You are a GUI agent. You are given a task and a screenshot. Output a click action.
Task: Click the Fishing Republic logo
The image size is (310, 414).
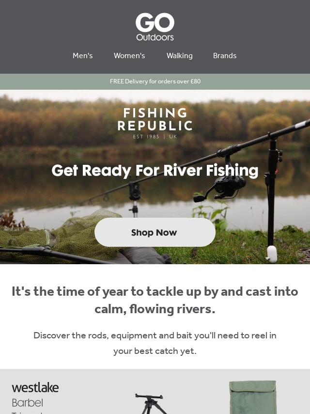click(x=155, y=123)
